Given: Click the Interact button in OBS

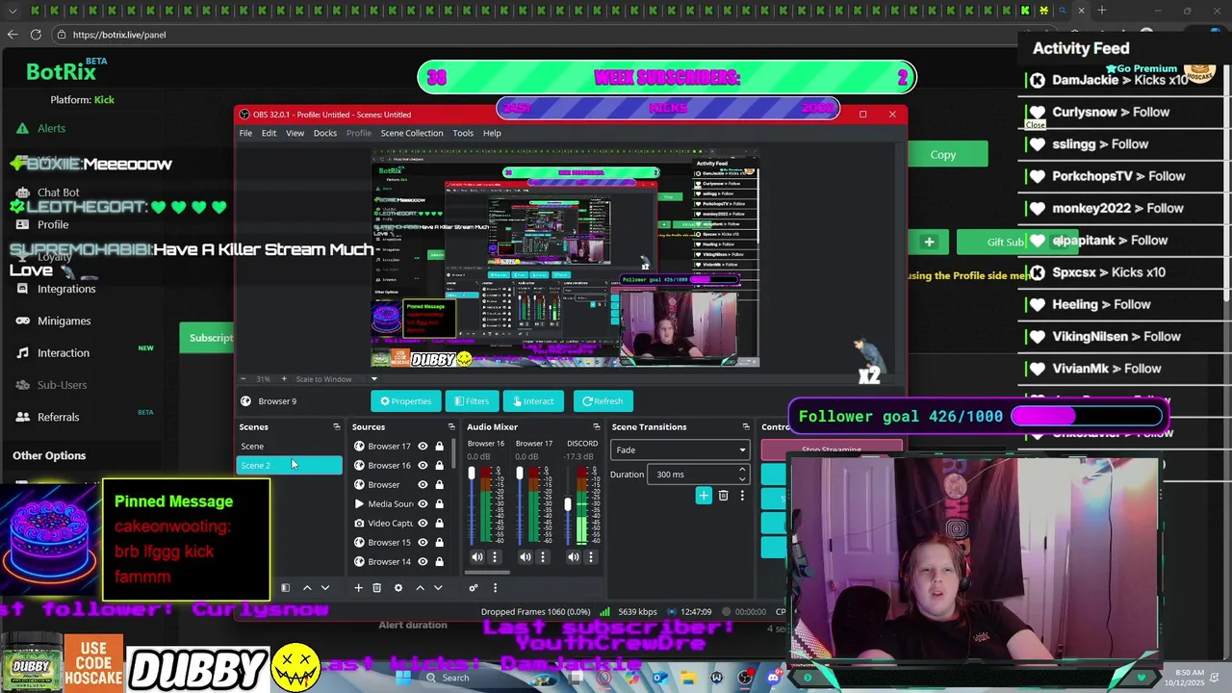Looking at the screenshot, I should tap(533, 401).
